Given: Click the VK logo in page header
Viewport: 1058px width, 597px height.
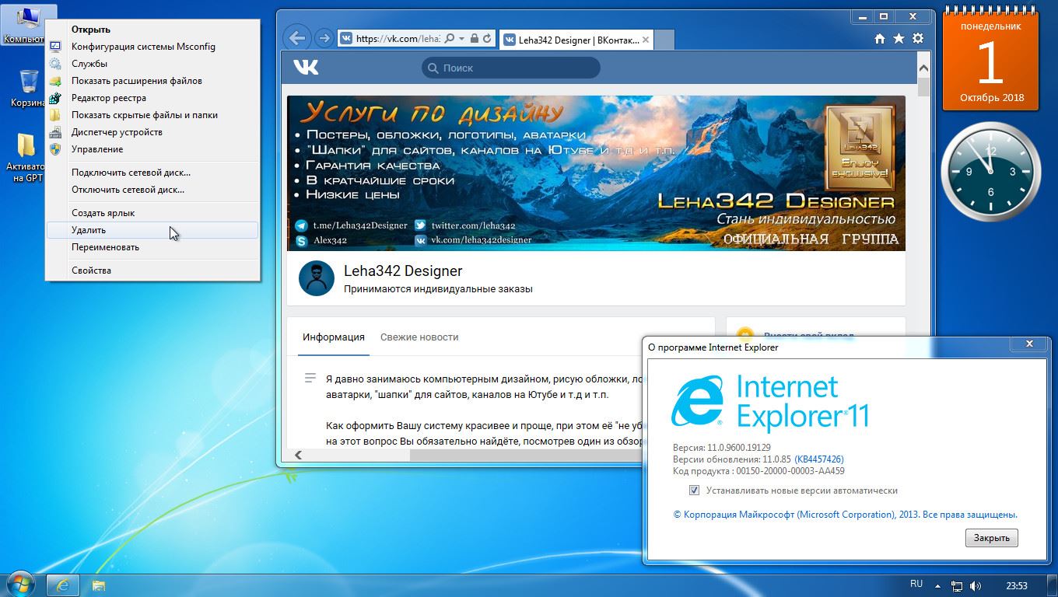Looking at the screenshot, I should (x=306, y=68).
